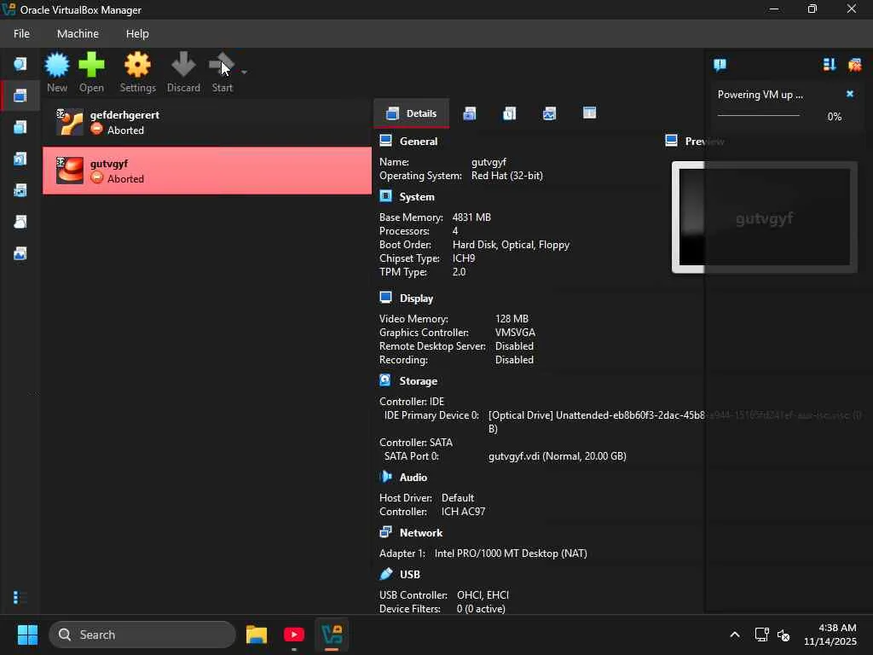Open the Help menu
Viewport: 873px width, 655px height.
(x=137, y=34)
